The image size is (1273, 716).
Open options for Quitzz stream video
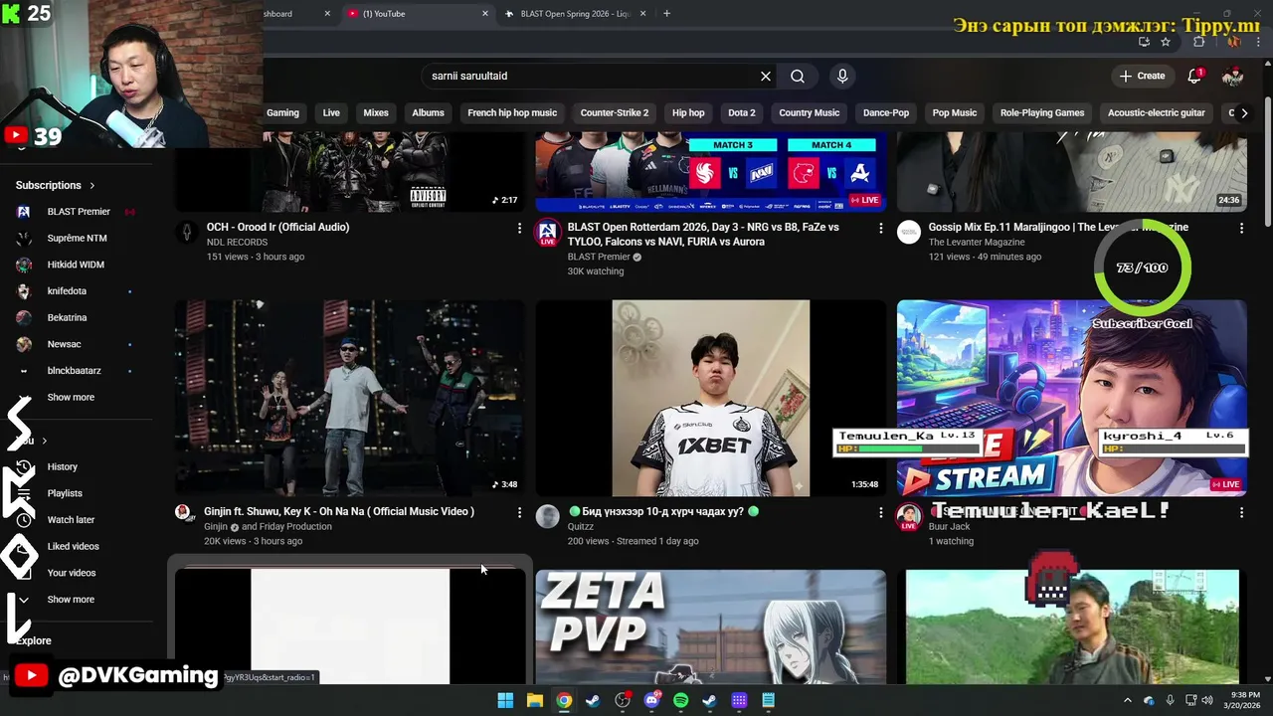(x=880, y=512)
